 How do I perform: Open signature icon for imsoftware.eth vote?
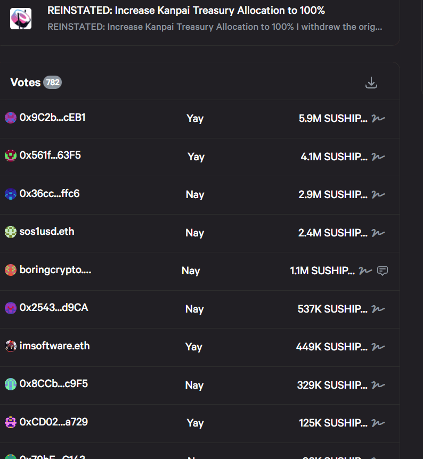coord(378,347)
